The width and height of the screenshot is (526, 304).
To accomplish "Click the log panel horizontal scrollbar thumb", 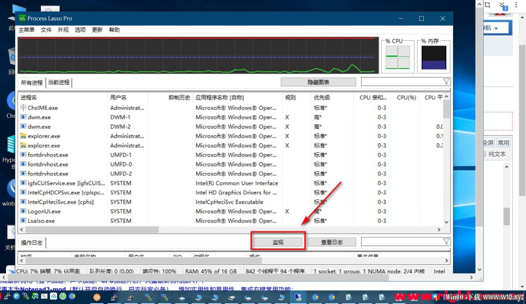I will pyautogui.click(x=144, y=261).
